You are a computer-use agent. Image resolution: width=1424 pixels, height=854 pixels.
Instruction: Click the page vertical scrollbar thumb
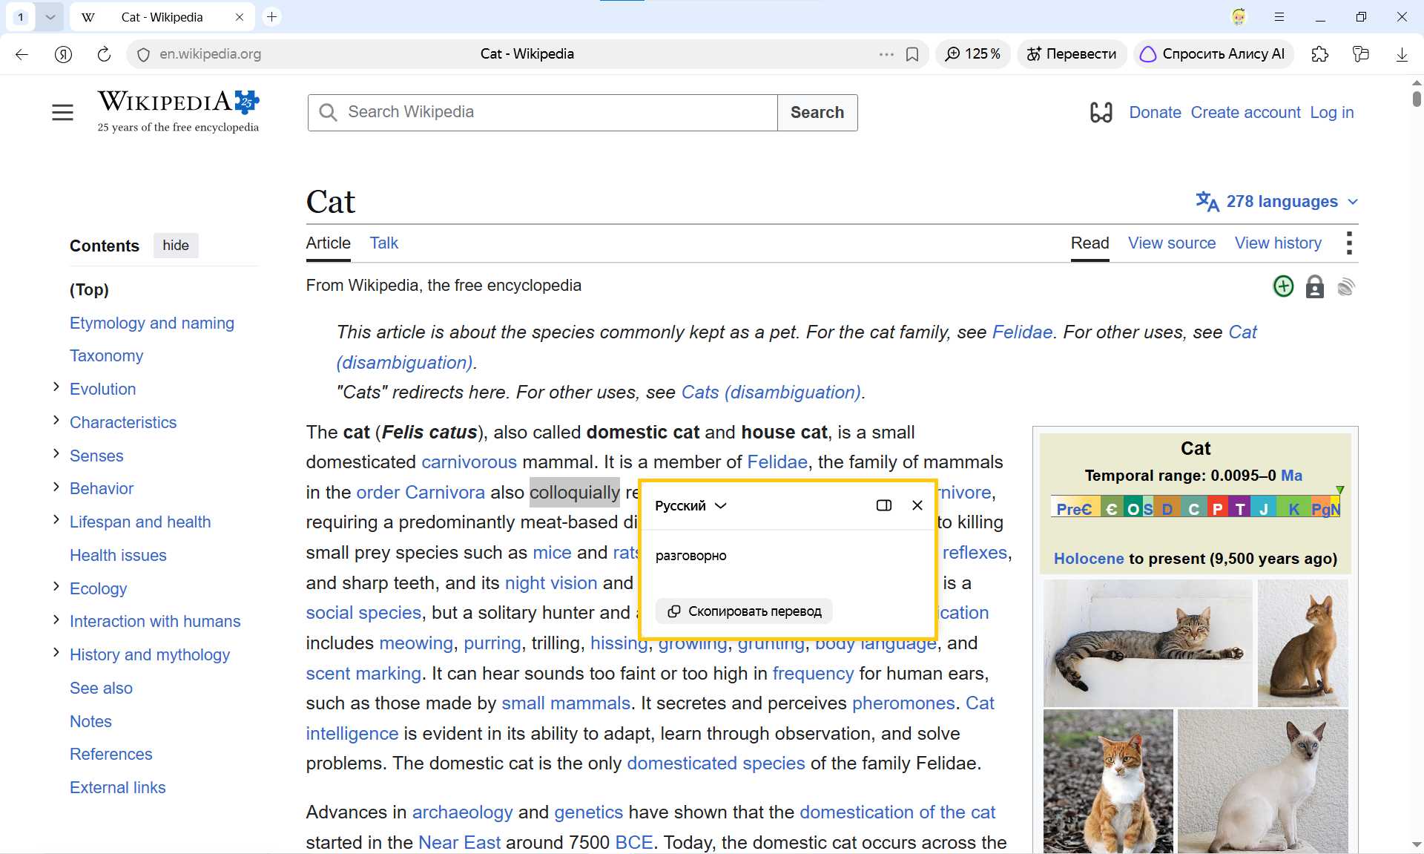coord(1417,98)
